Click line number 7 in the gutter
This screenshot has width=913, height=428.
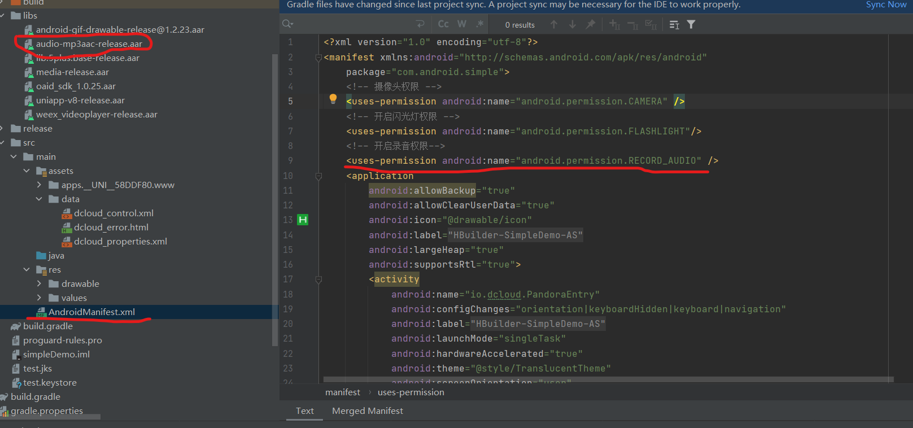coord(290,131)
